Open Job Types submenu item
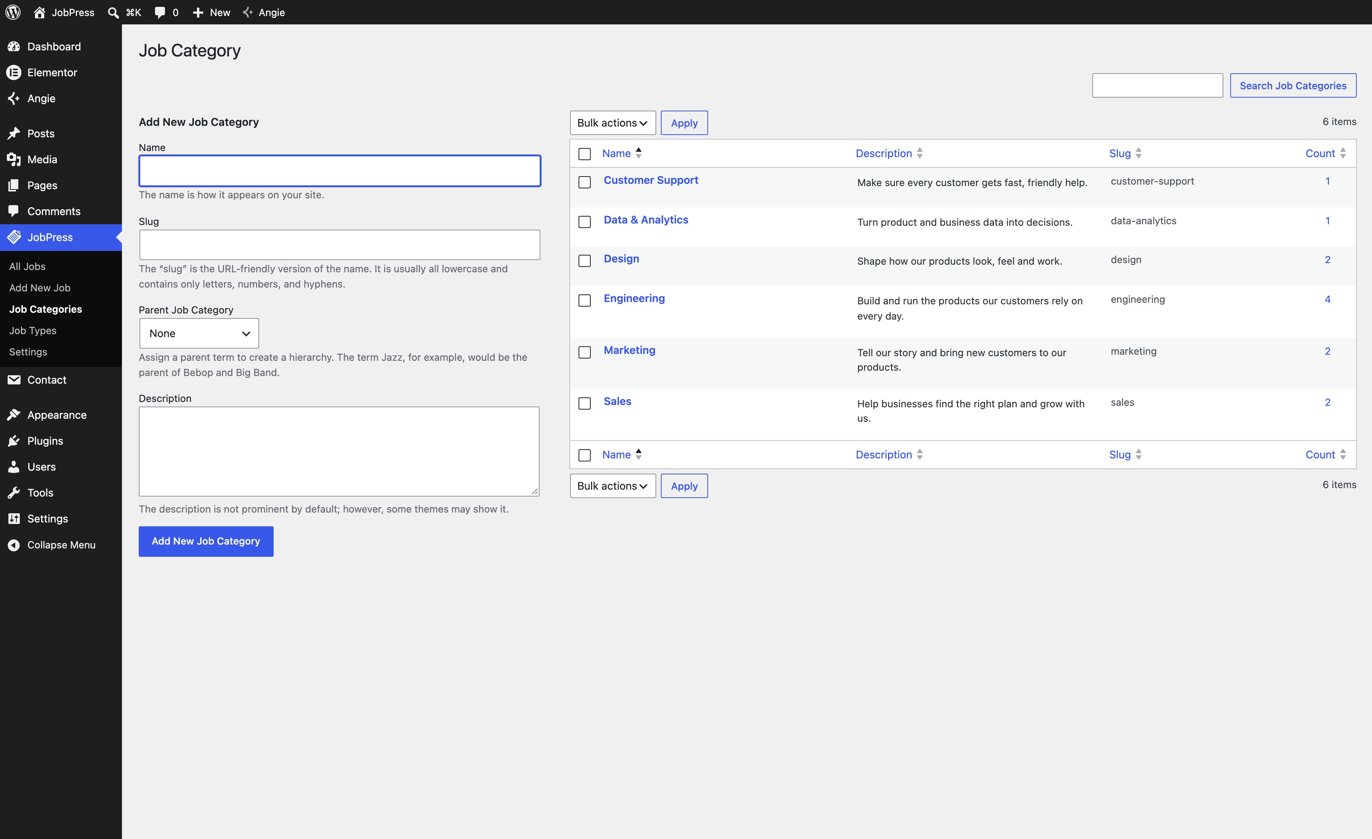The image size is (1372, 839). point(33,330)
